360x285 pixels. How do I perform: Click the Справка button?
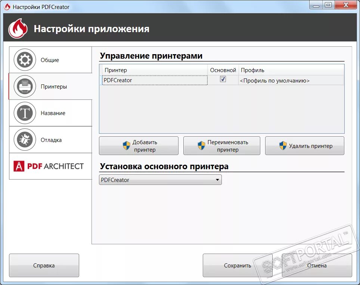tap(44, 266)
